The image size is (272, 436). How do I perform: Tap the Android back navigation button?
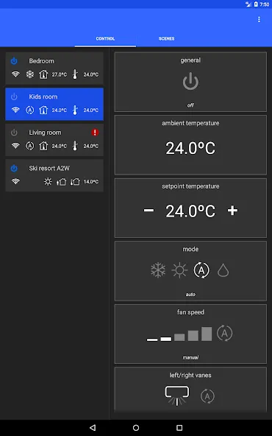93,427
